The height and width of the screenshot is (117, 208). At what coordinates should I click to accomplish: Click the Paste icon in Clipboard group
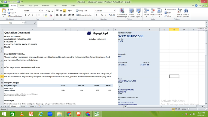tap(4, 11)
